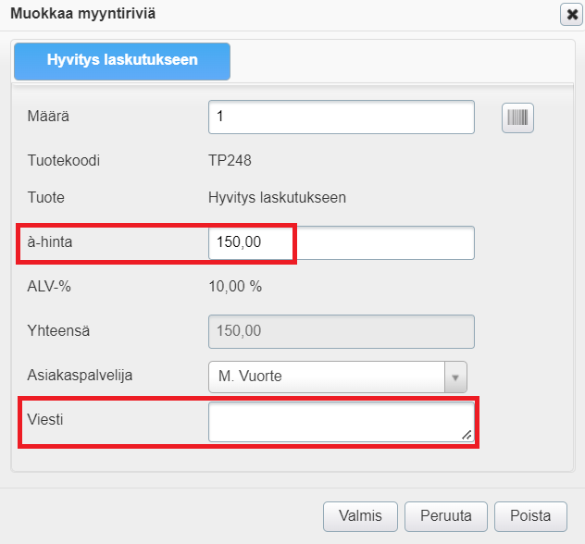The image size is (585, 544).
Task: Delete the row with Poista button
Action: coord(530,516)
